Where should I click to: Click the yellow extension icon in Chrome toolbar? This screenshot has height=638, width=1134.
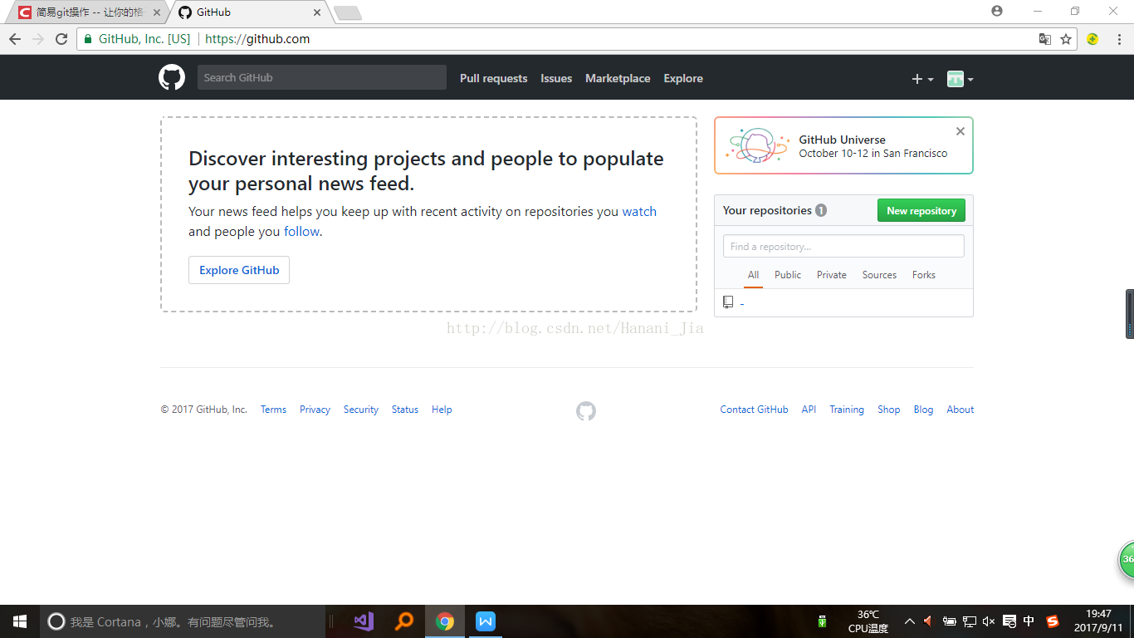[1092, 39]
